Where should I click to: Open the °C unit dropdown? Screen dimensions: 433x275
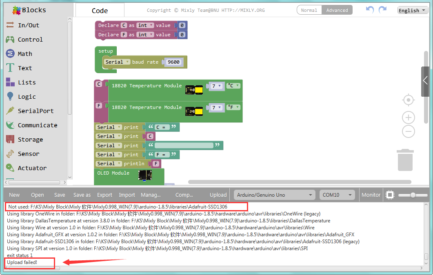pyautogui.click(x=233, y=86)
